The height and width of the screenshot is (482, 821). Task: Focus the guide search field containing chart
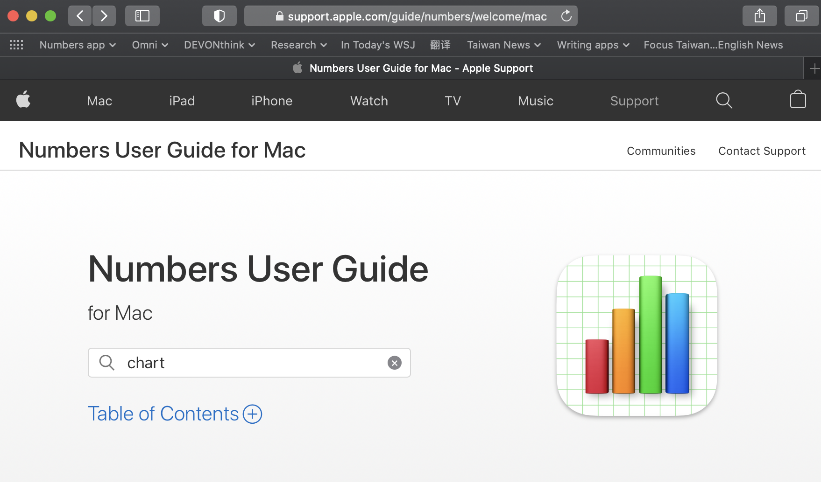click(249, 363)
